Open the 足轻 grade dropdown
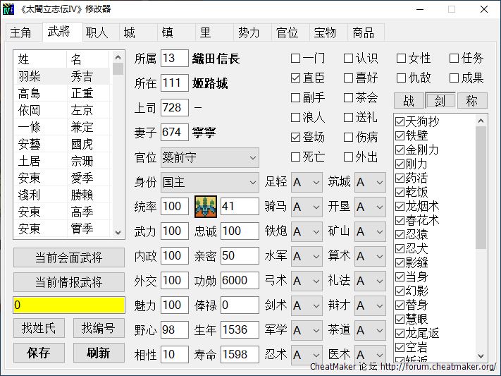The height and width of the screenshot is (376, 501). pos(306,182)
